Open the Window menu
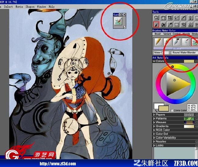Screen dimensions: 198x167 click(41, 7)
